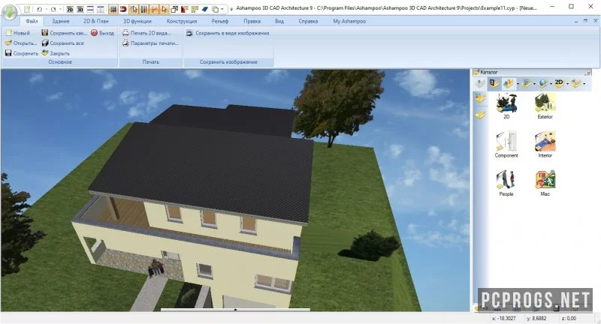Open the Файл ribbon tab

pyautogui.click(x=32, y=21)
